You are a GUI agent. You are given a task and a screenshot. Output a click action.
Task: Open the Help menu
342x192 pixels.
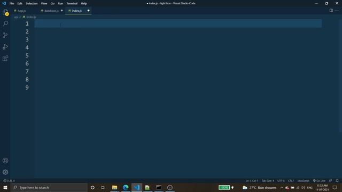pos(84,3)
